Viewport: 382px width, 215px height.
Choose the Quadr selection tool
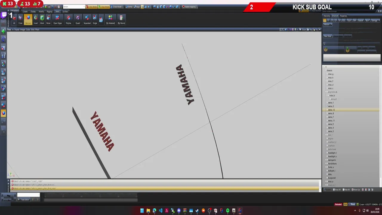pyautogui.click(x=78, y=20)
